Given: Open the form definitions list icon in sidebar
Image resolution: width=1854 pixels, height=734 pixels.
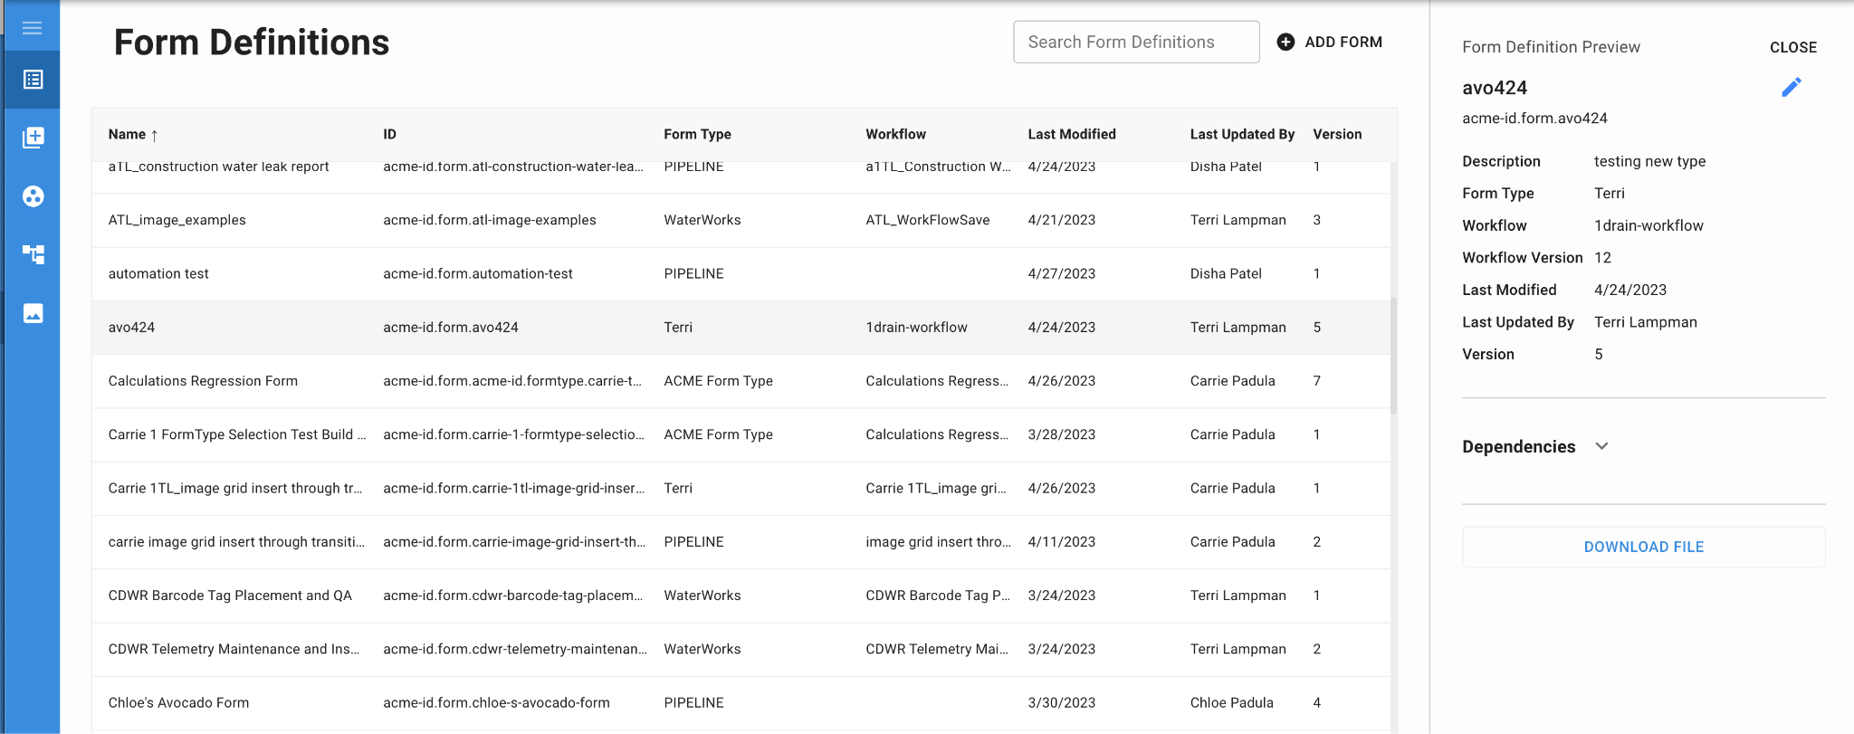Looking at the screenshot, I should pyautogui.click(x=33, y=80).
